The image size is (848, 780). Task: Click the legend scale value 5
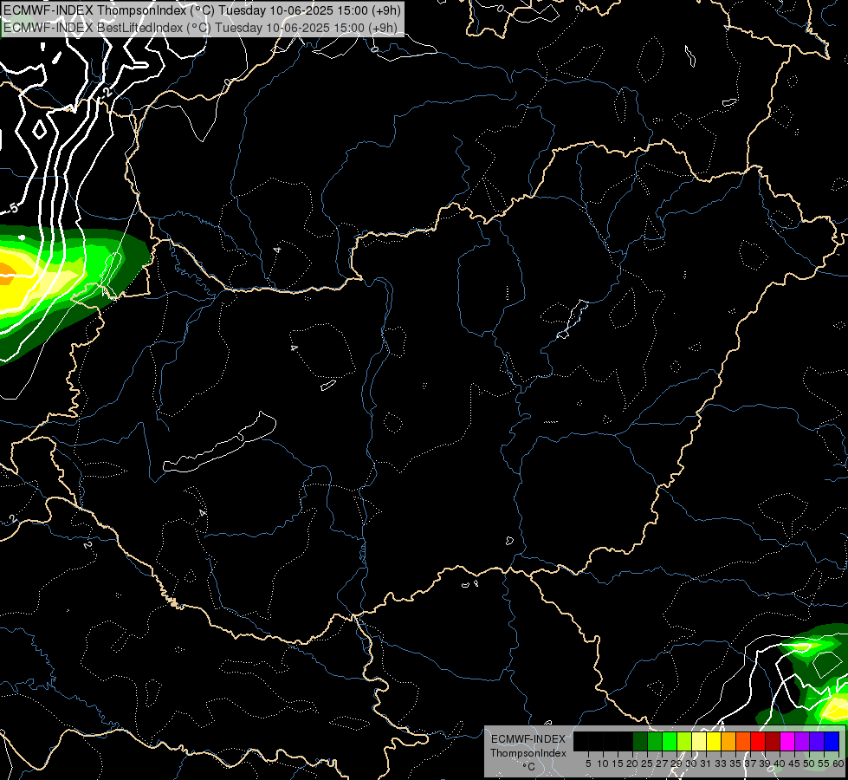588,764
